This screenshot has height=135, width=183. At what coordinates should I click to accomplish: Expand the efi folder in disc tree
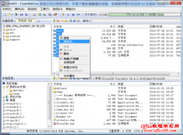pos(4,33)
